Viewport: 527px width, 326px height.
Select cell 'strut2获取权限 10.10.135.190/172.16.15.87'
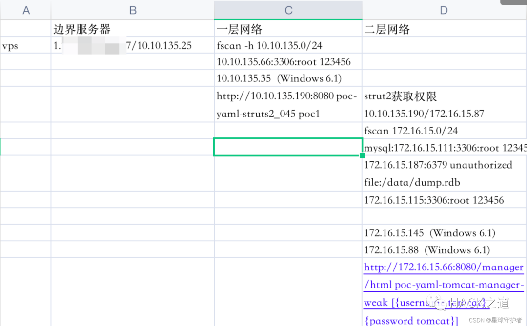(445, 104)
